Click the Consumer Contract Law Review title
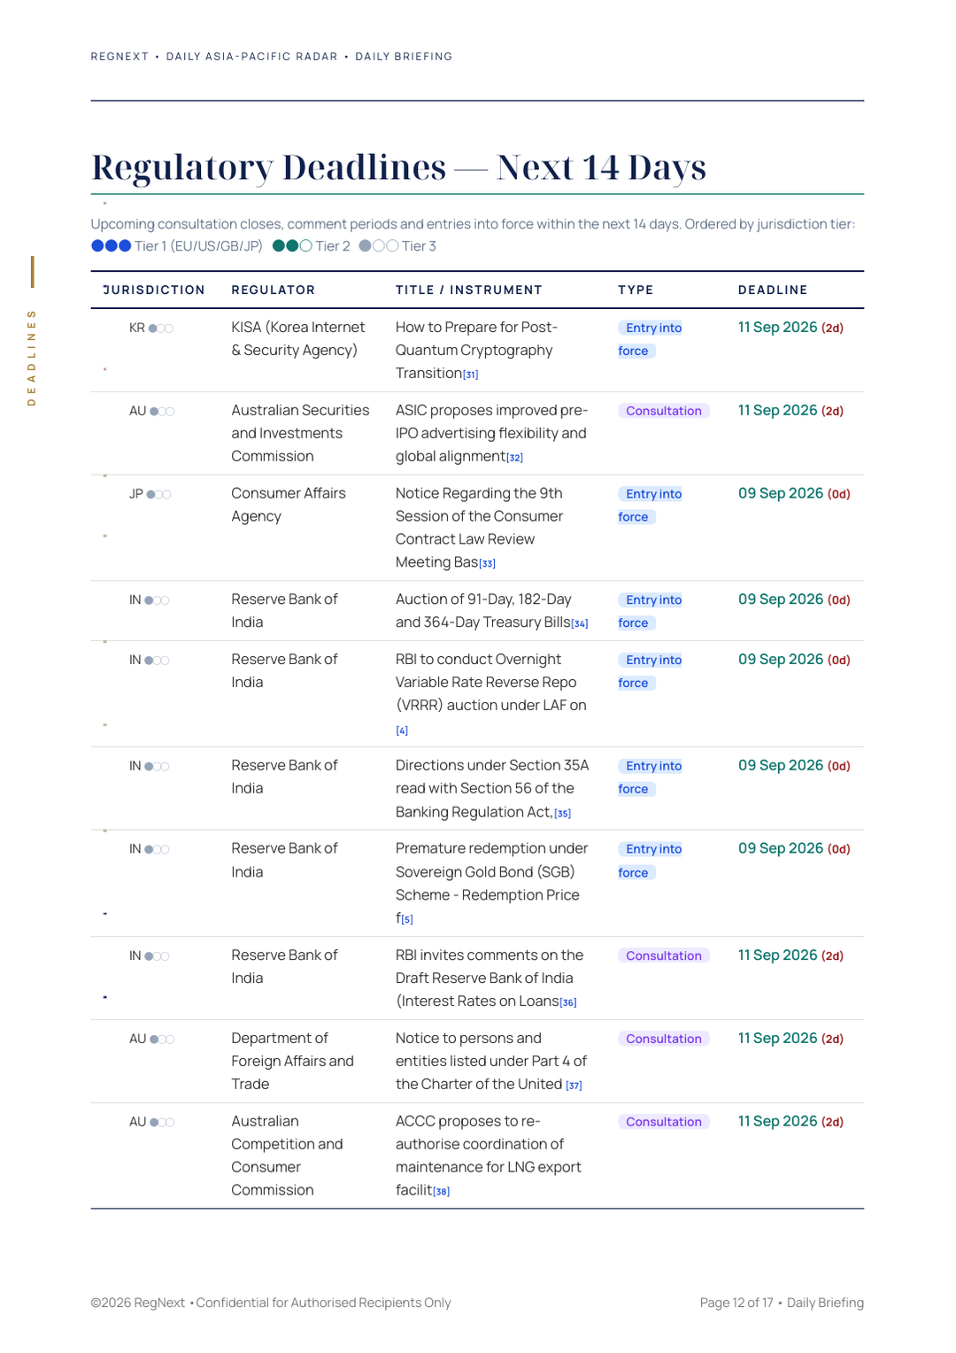This screenshot has height=1353, width=956. click(479, 528)
